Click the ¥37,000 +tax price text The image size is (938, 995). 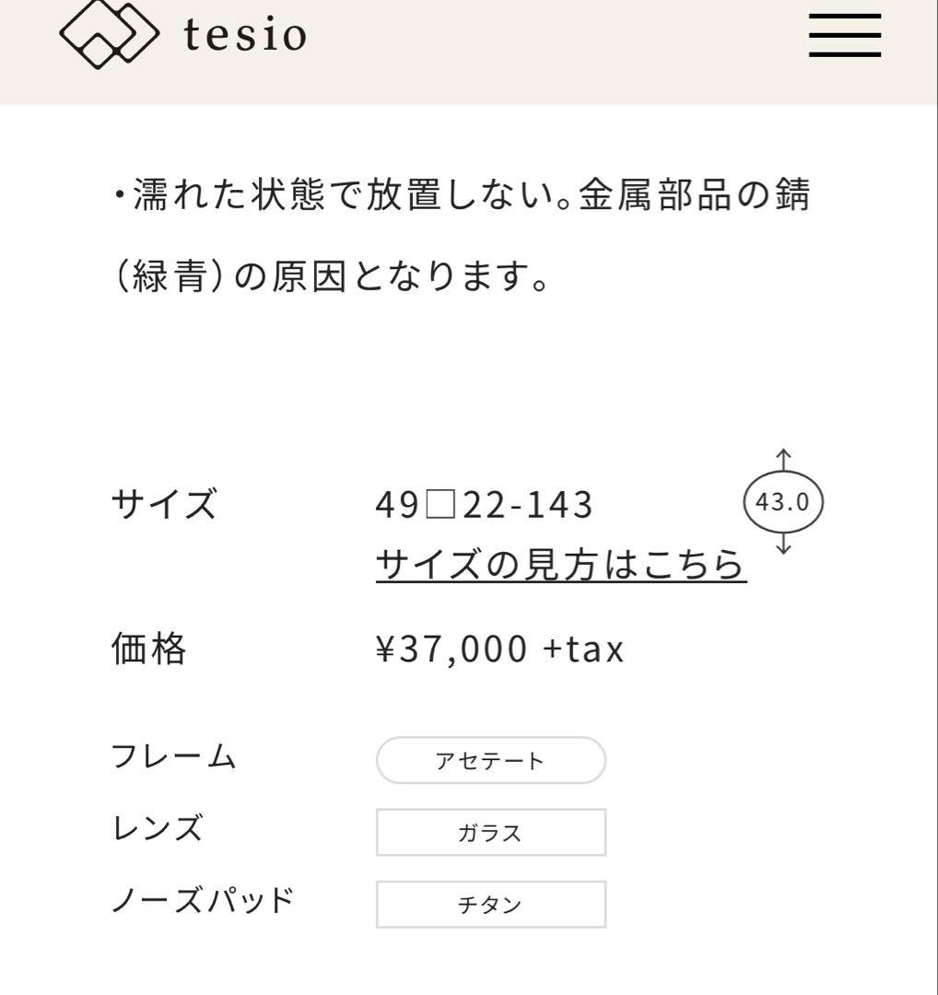pos(498,648)
